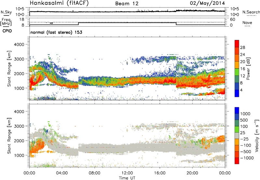The height and width of the screenshot is (180, 260).
Task: Click the CPID label
Action: [7, 31]
